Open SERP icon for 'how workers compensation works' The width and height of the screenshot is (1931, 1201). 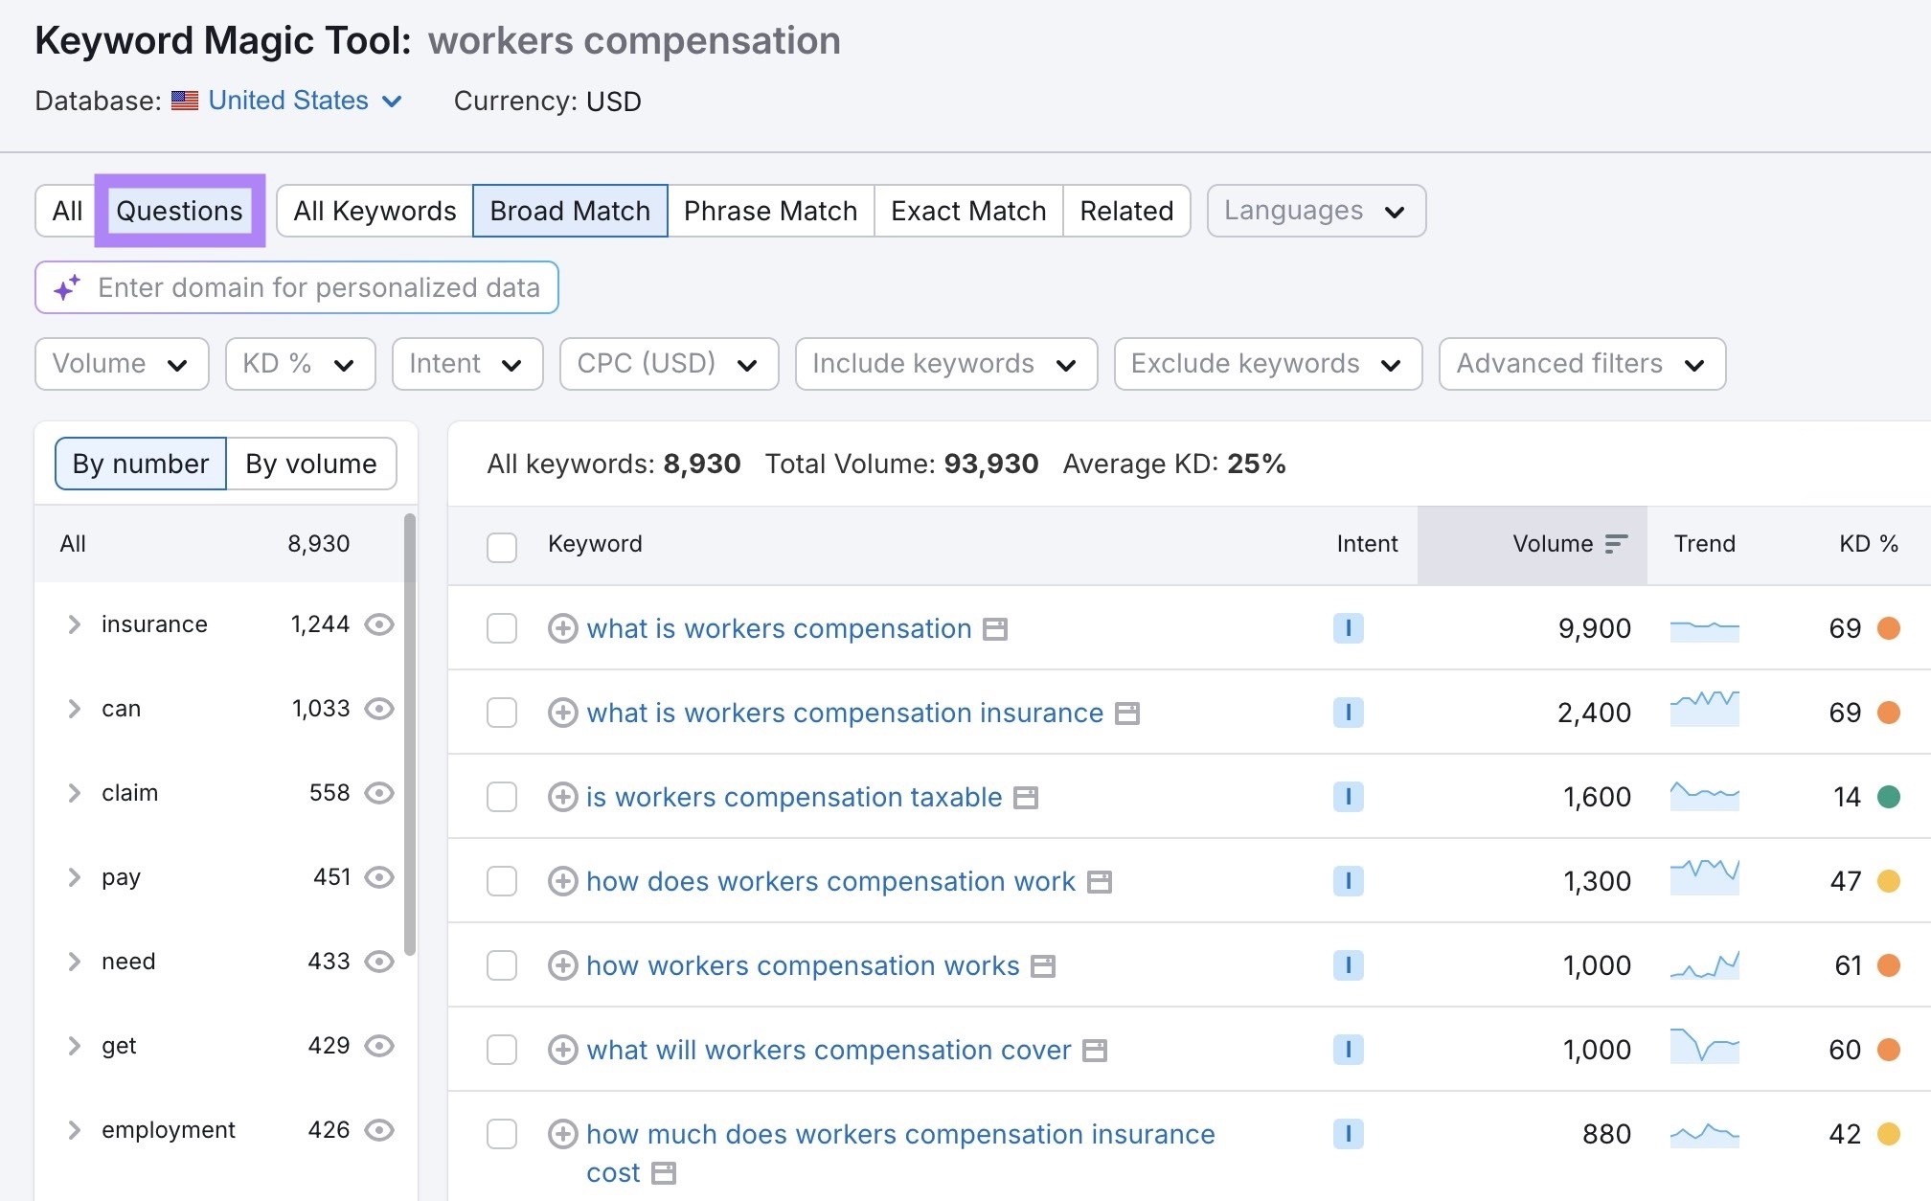1043,966
